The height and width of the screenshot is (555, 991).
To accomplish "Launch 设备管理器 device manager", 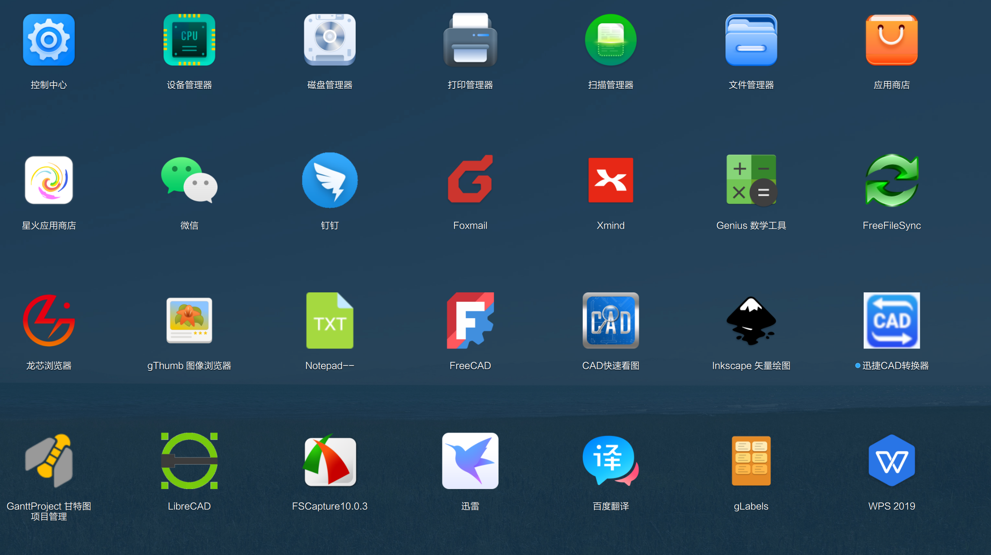I will 189,40.
